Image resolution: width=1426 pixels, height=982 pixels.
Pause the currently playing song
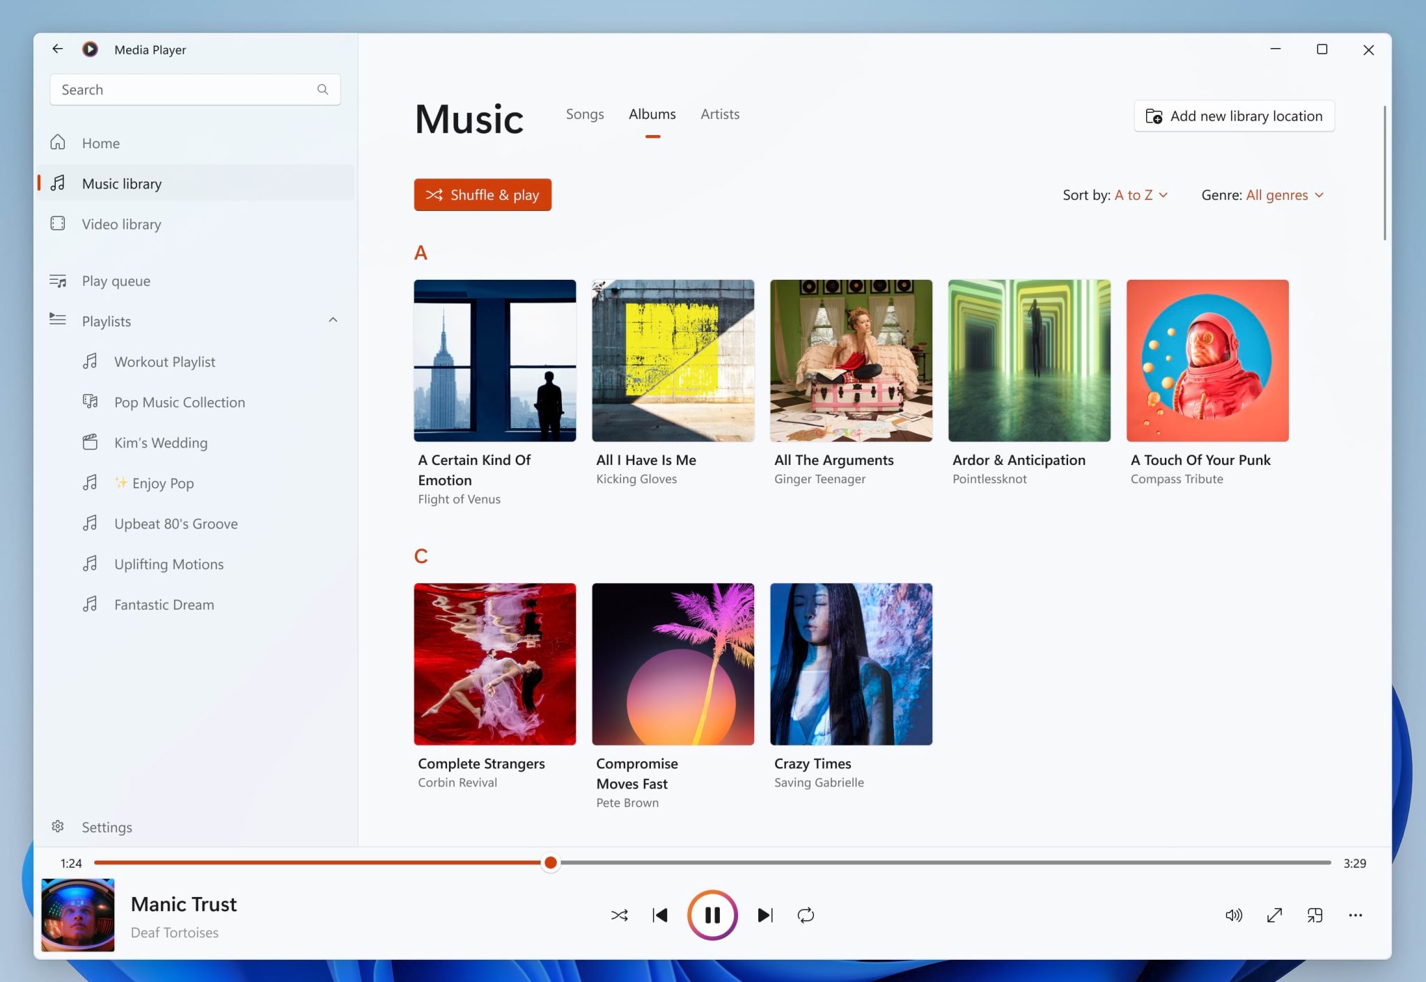pos(712,915)
